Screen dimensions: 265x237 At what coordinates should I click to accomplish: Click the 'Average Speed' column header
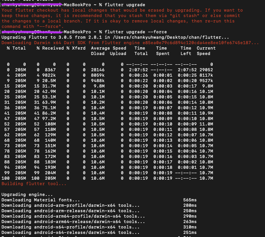coord(108,48)
